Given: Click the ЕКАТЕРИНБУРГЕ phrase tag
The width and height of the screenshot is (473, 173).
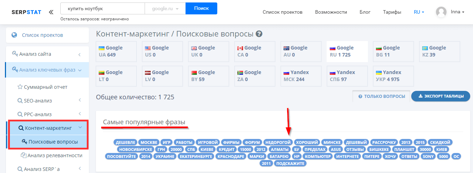Looking at the screenshot, I should (x=196, y=157).
